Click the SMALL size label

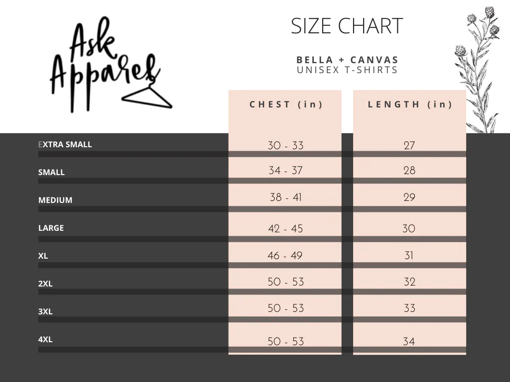51,172
